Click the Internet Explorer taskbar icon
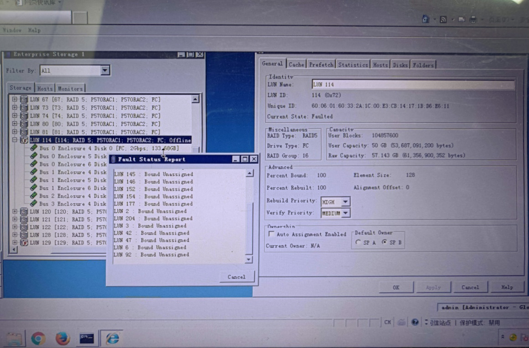 [112, 338]
